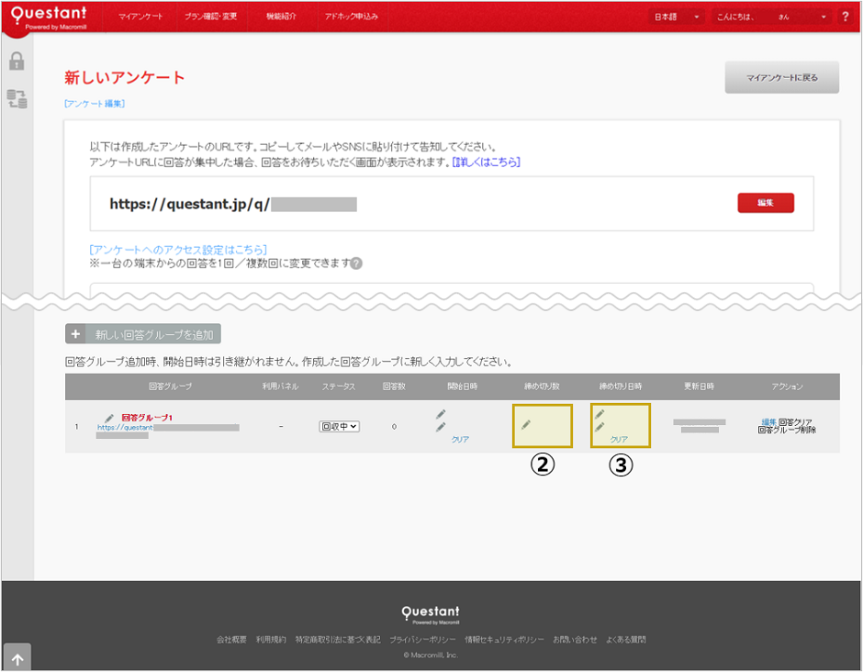Click the 新しいアンケート page title
The width and height of the screenshot is (863, 672).
[124, 78]
